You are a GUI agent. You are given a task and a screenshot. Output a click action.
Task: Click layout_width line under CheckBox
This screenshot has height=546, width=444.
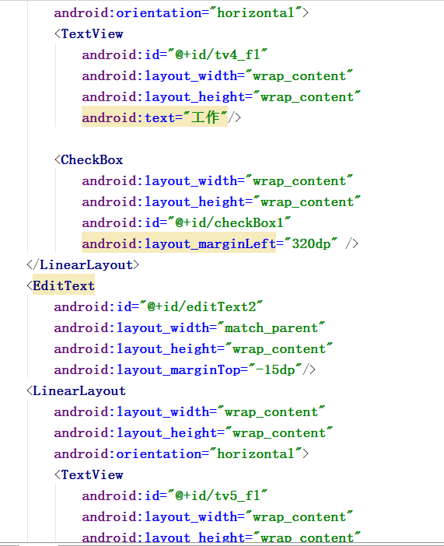pyautogui.click(x=217, y=181)
